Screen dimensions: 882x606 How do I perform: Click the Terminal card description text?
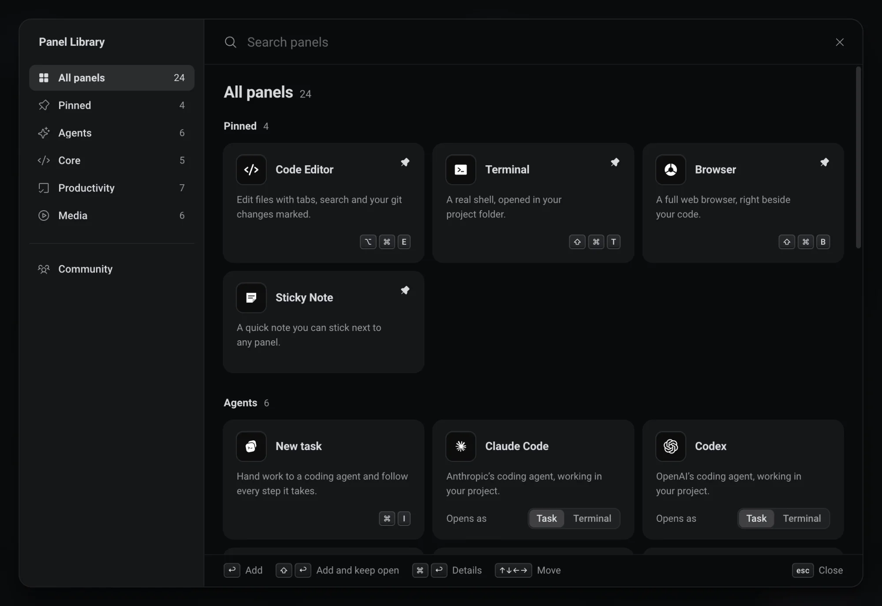point(504,207)
